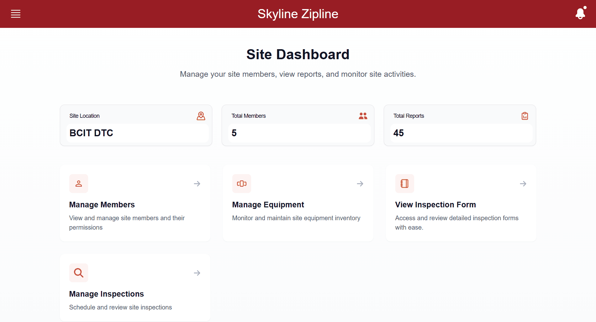Click the arrow on Manage Members card
The width and height of the screenshot is (596, 322).
click(x=197, y=184)
